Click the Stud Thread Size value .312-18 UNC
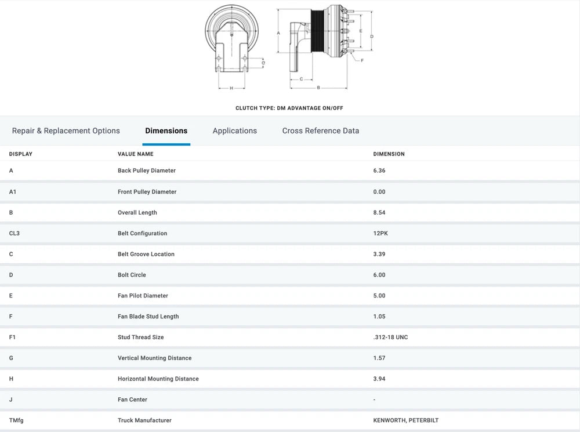Viewport: 580px width, 432px height. (390, 337)
